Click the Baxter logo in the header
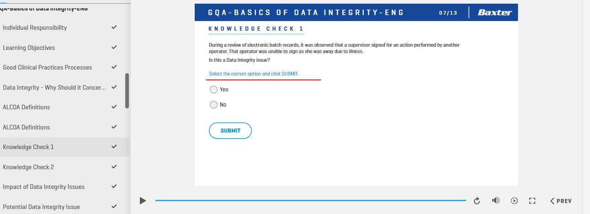This screenshot has width=590, height=214. (x=495, y=12)
